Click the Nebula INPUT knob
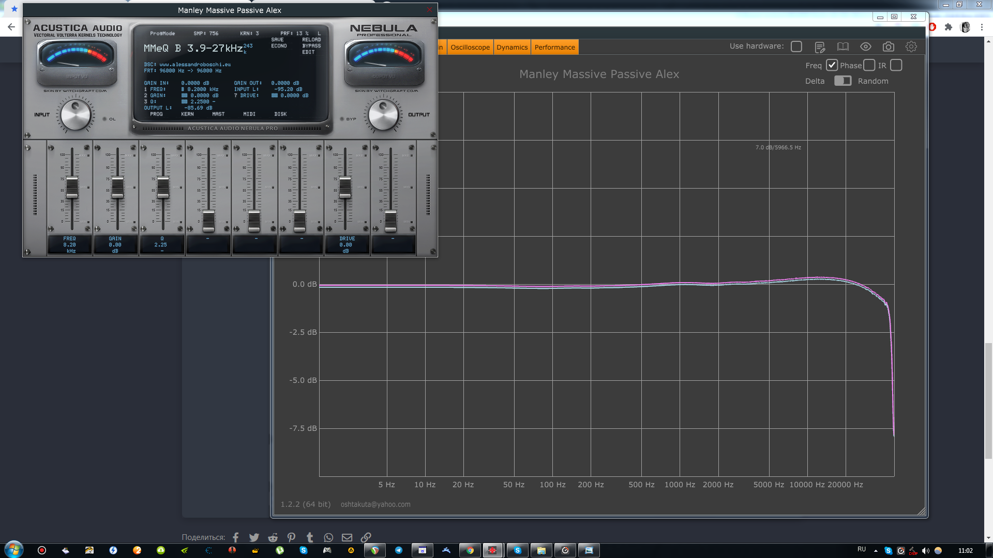 pos(76,115)
